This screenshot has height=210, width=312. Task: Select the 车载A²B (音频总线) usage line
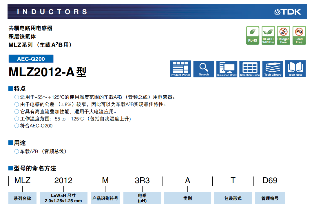pyautogui.click(x=41, y=151)
